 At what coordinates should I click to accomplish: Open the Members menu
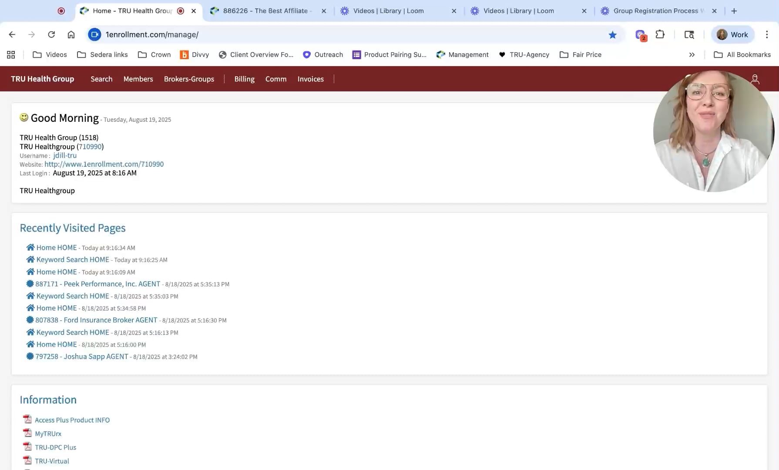138,79
